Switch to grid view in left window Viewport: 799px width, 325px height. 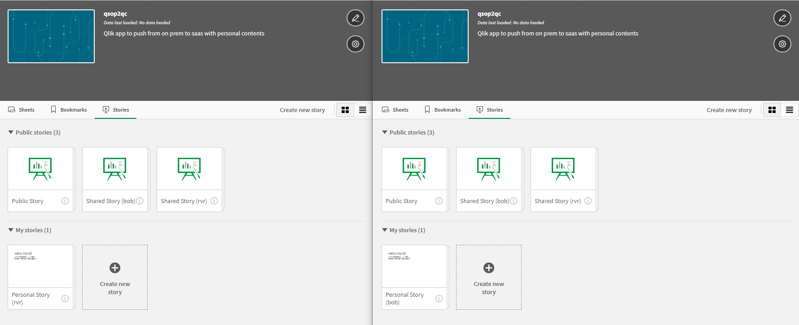point(345,110)
